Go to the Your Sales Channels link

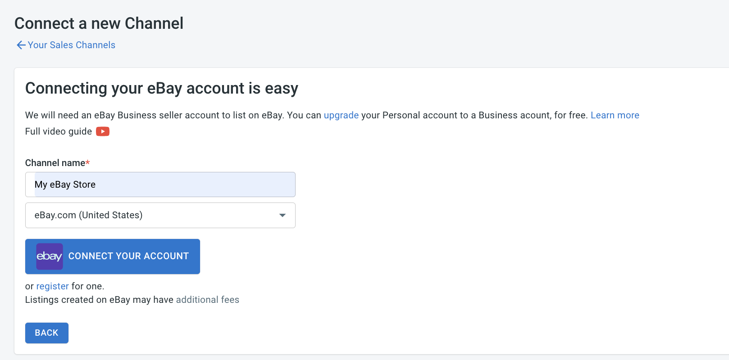click(72, 45)
